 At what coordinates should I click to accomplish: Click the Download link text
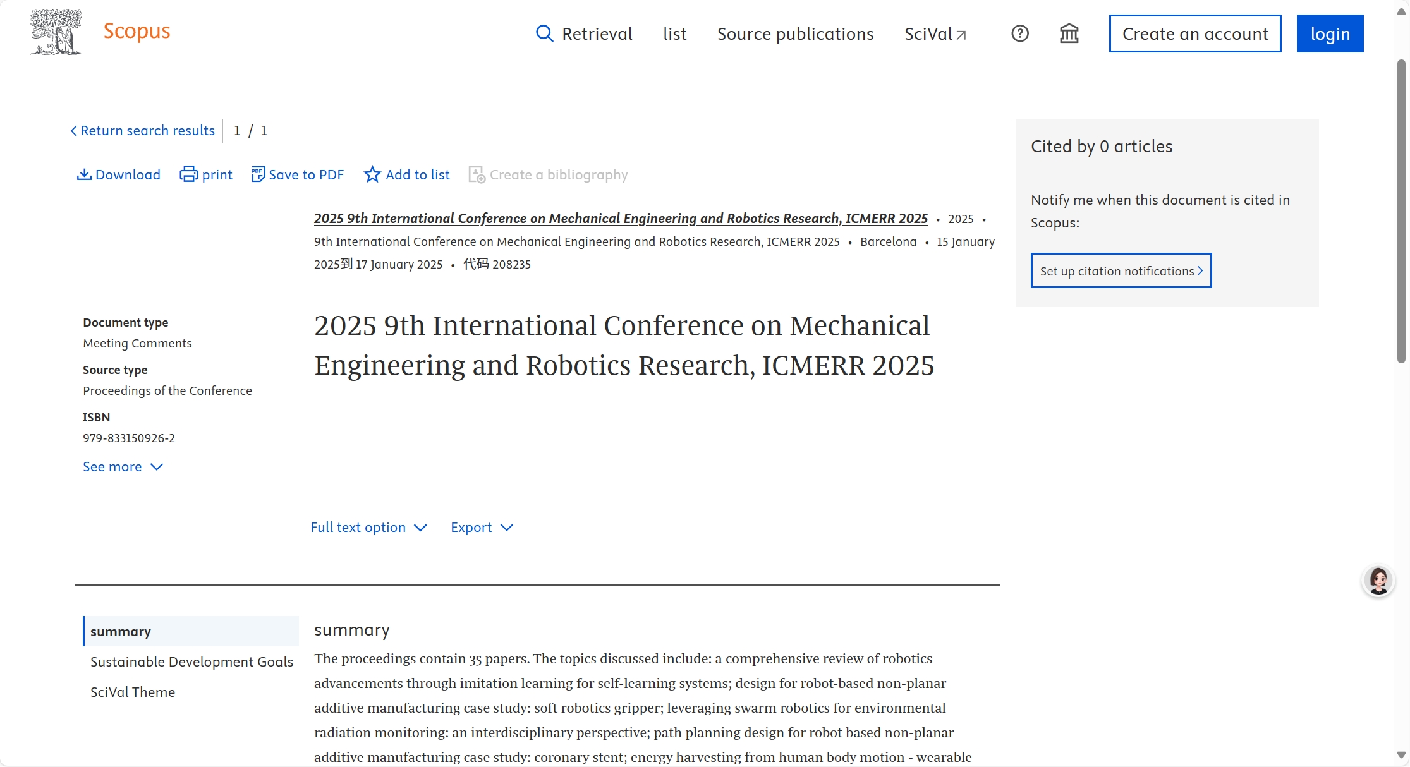(x=128, y=174)
